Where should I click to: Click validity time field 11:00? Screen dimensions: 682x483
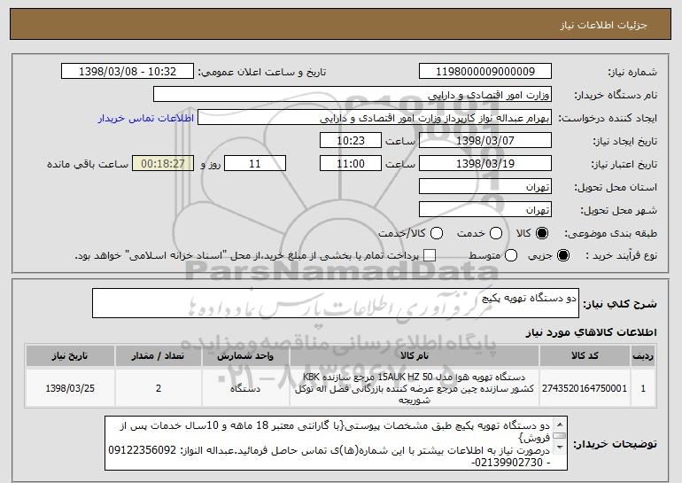pyautogui.click(x=351, y=164)
